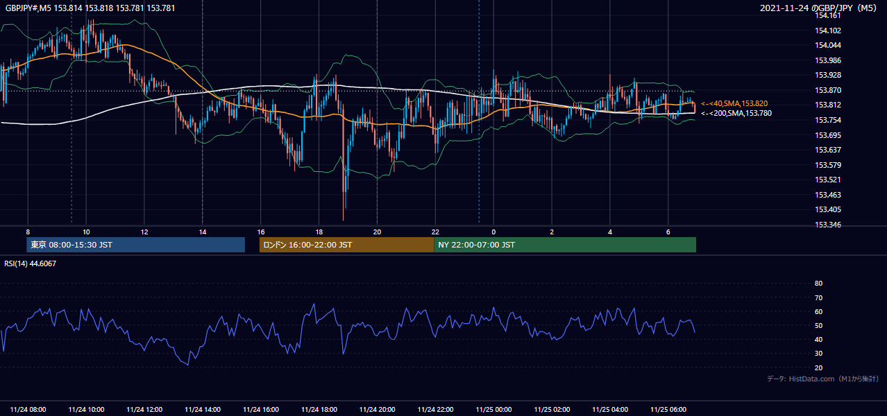Viewport: 887px width, 416px height.
Task: Click the bottom date label 11/25 04:00
Action: 609,409
